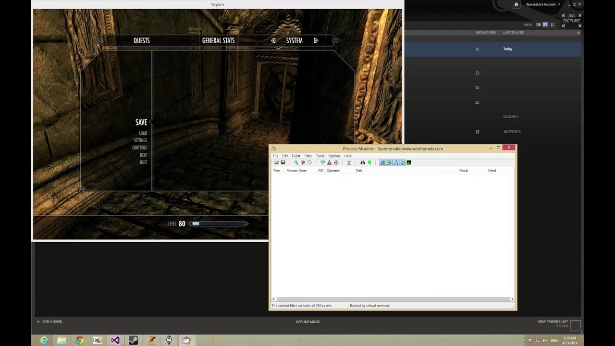
Task: Sort Steam list by METASCORE column
Action: 485,33
